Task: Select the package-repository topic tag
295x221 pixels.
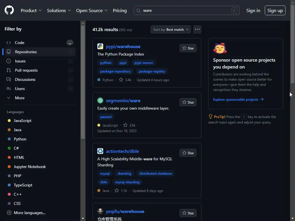Action: [x=115, y=71]
